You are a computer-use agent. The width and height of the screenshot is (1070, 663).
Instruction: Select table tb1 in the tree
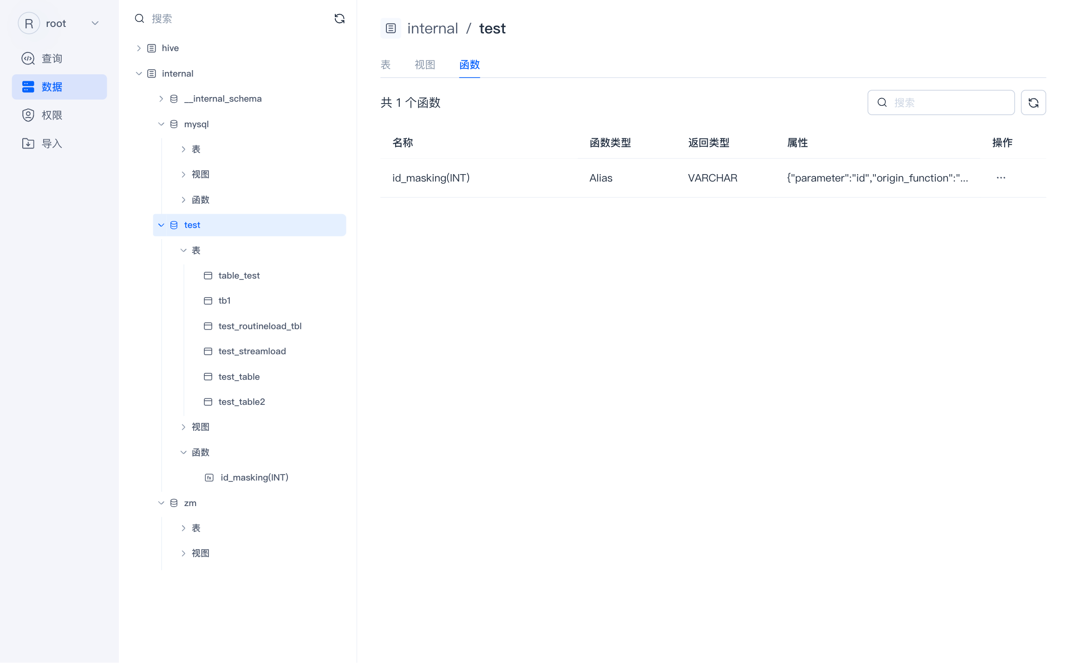tap(224, 301)
